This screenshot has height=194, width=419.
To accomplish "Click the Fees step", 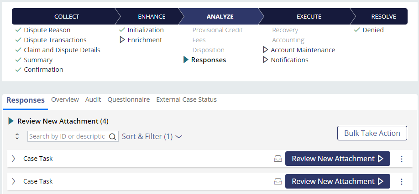I will [x=199, y=40].
